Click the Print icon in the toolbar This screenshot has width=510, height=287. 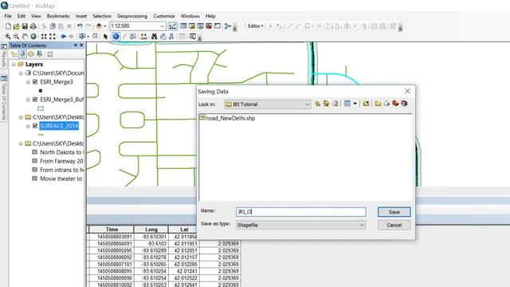(x=33, y=26)
